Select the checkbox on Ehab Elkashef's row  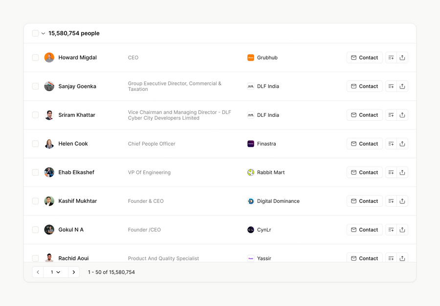coord(35,172)
